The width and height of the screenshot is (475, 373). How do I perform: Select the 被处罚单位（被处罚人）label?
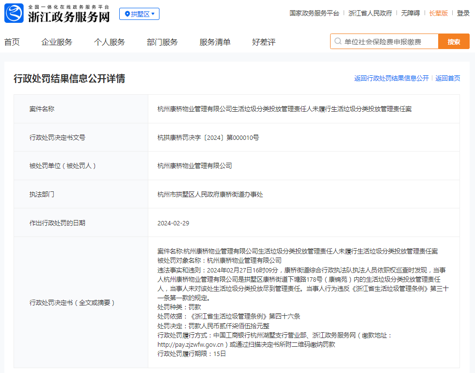pyautogui.click(x=63, y=166)
